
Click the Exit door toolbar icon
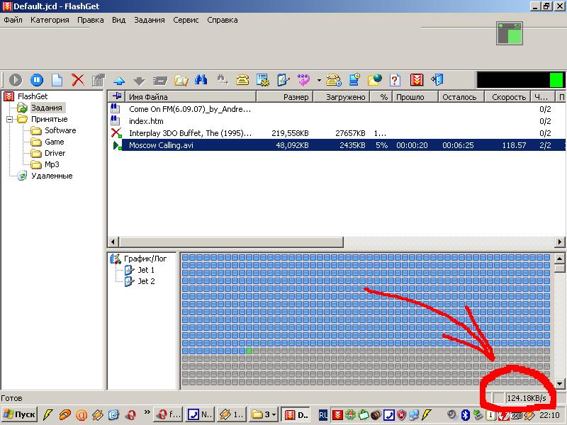coord(437,80)
